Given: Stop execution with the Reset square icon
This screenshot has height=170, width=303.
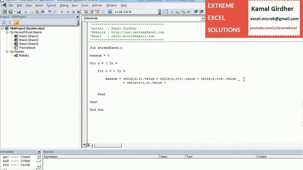Looking at the screenshot, I should 73,12.
